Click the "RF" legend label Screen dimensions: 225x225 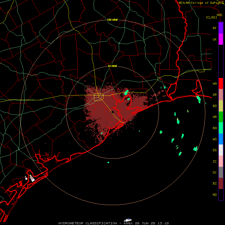(x=214, y=28)
